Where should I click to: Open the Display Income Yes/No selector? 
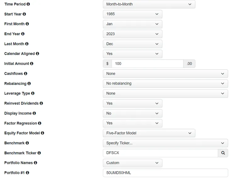133,113
